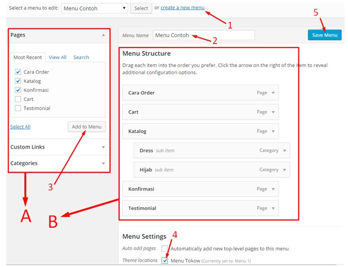The image size is (348, 267).
Task: Click the Hijab sub item title
Action: coord(146,170)
